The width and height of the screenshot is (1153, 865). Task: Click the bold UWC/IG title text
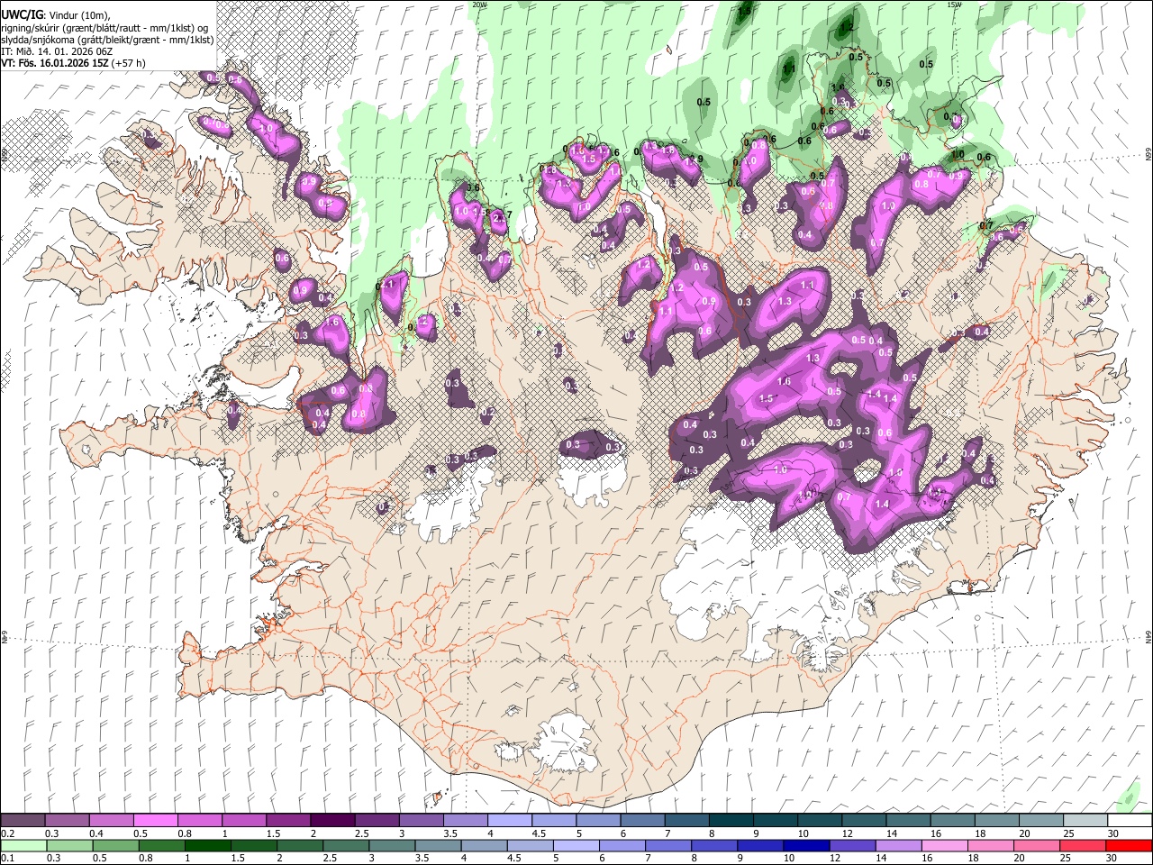click(x=22, y=14)
